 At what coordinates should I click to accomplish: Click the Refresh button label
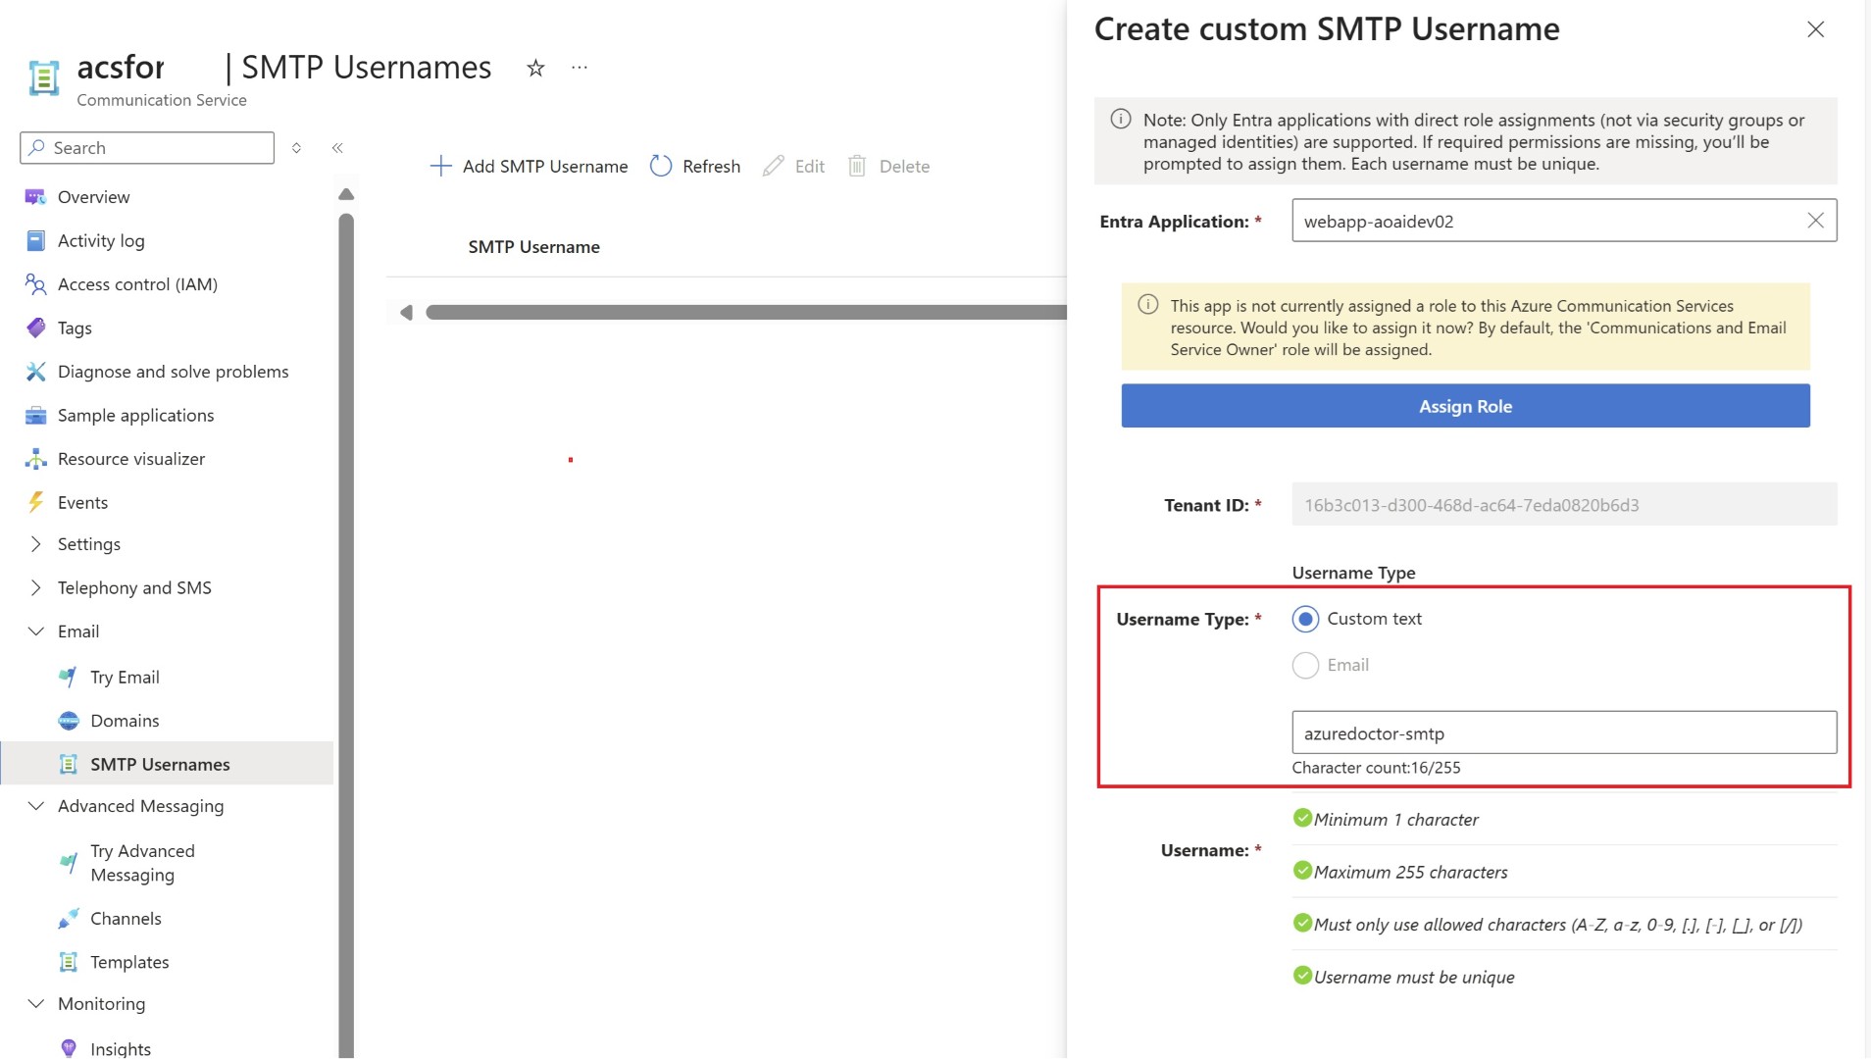[711, 167]
